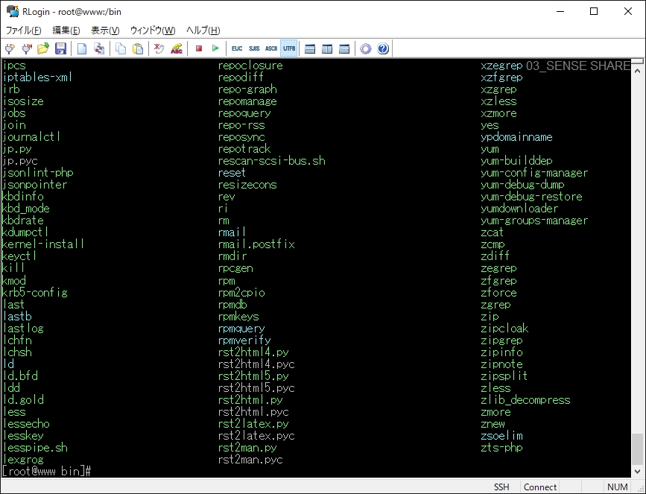
Task: Click the rescan-scsi-bus.sh entry
Action: 271,161
